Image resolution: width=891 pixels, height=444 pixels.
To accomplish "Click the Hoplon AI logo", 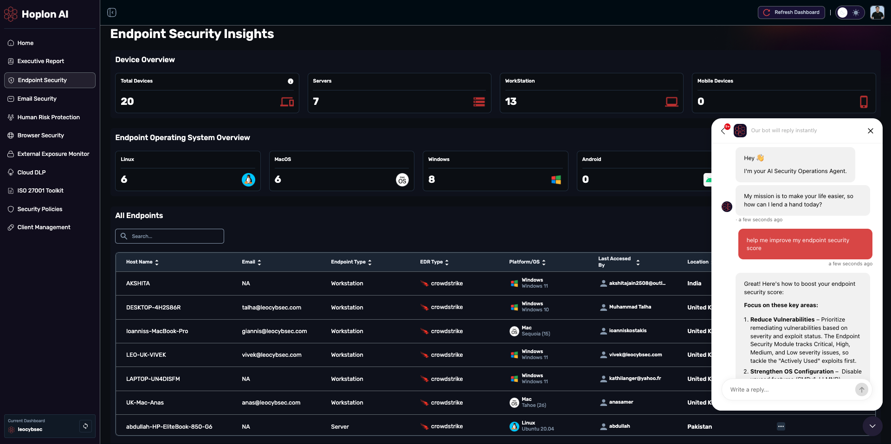I will [36, 14].
